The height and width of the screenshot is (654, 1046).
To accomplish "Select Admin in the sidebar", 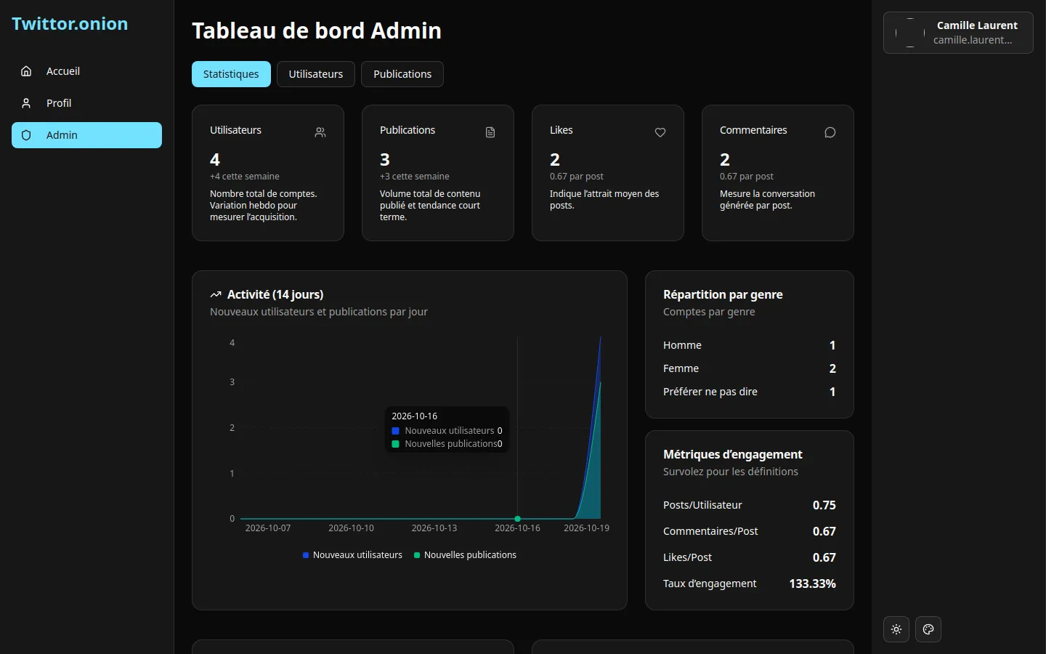I will (86, 135).
